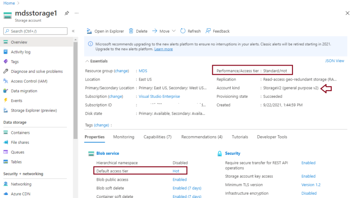Open the Learn more link in banner

(164, 49)
